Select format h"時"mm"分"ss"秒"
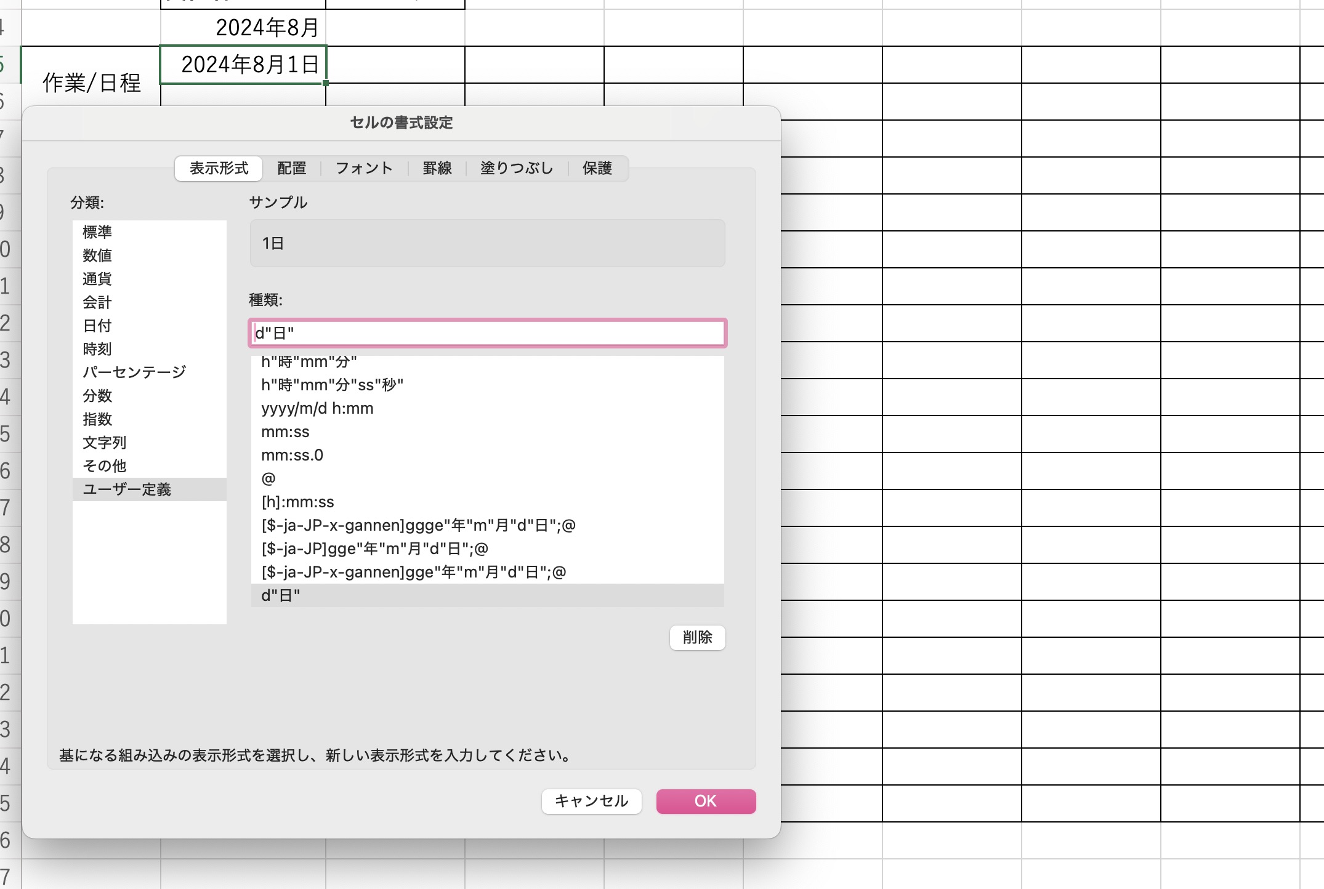Image resolution: width=1324 pixels, height=889 pixels. pos(488,385)
